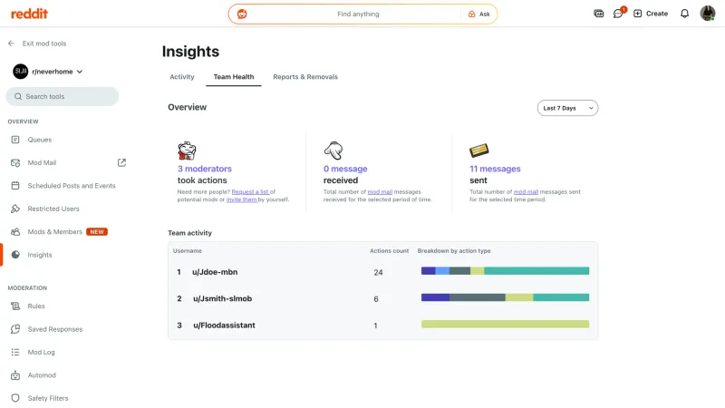This screenshot has width=725, height=408.
Task: Click the r/neverhome community avatar
Action: 20,72
